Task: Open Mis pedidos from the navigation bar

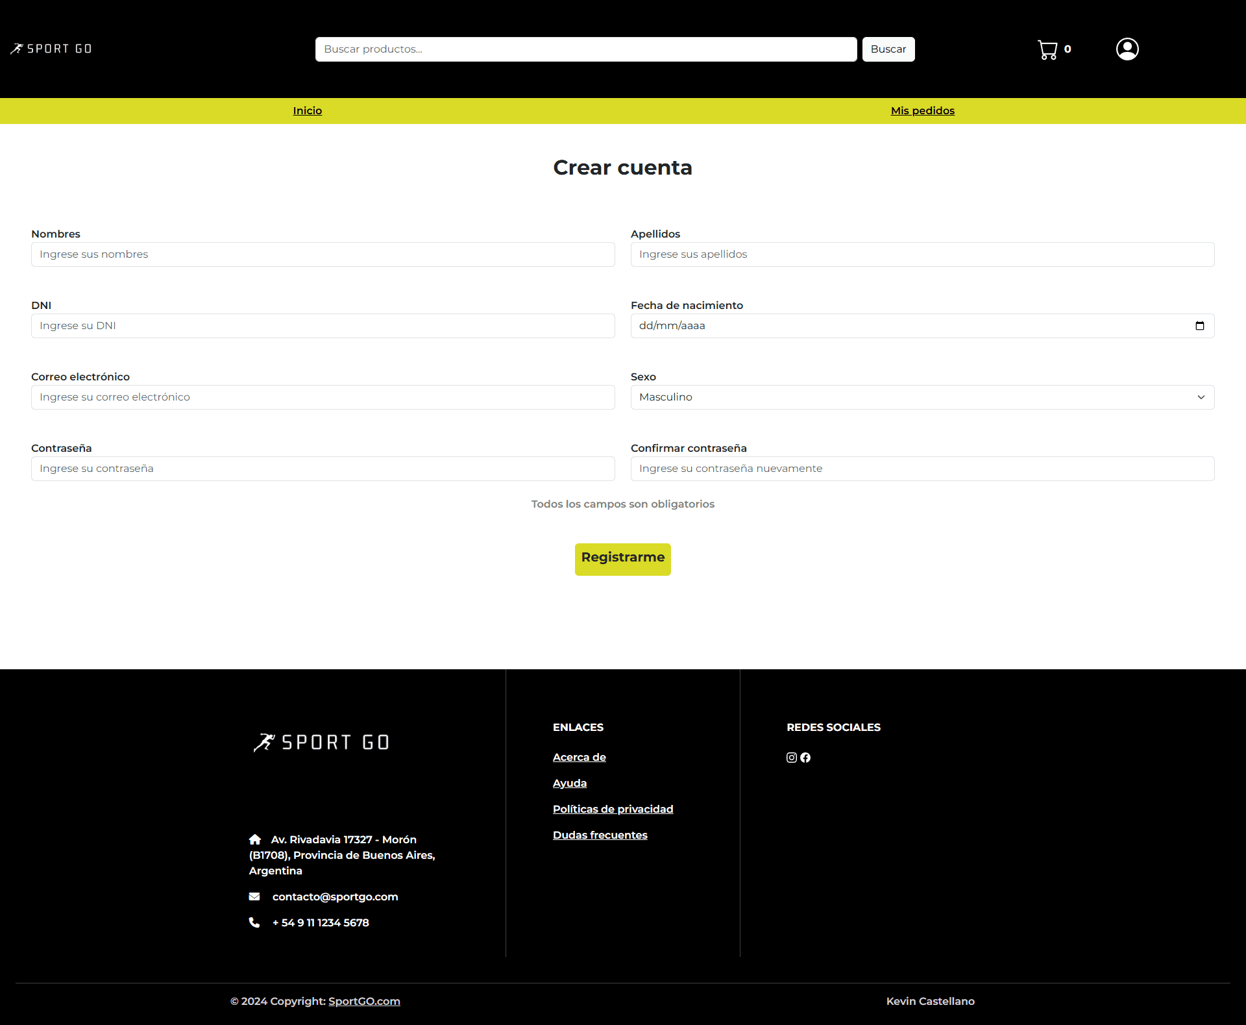Action: point(922,110)
